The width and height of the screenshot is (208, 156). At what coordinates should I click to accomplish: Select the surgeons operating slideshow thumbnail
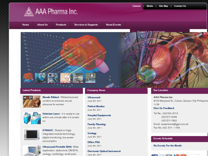click(40, 78)
